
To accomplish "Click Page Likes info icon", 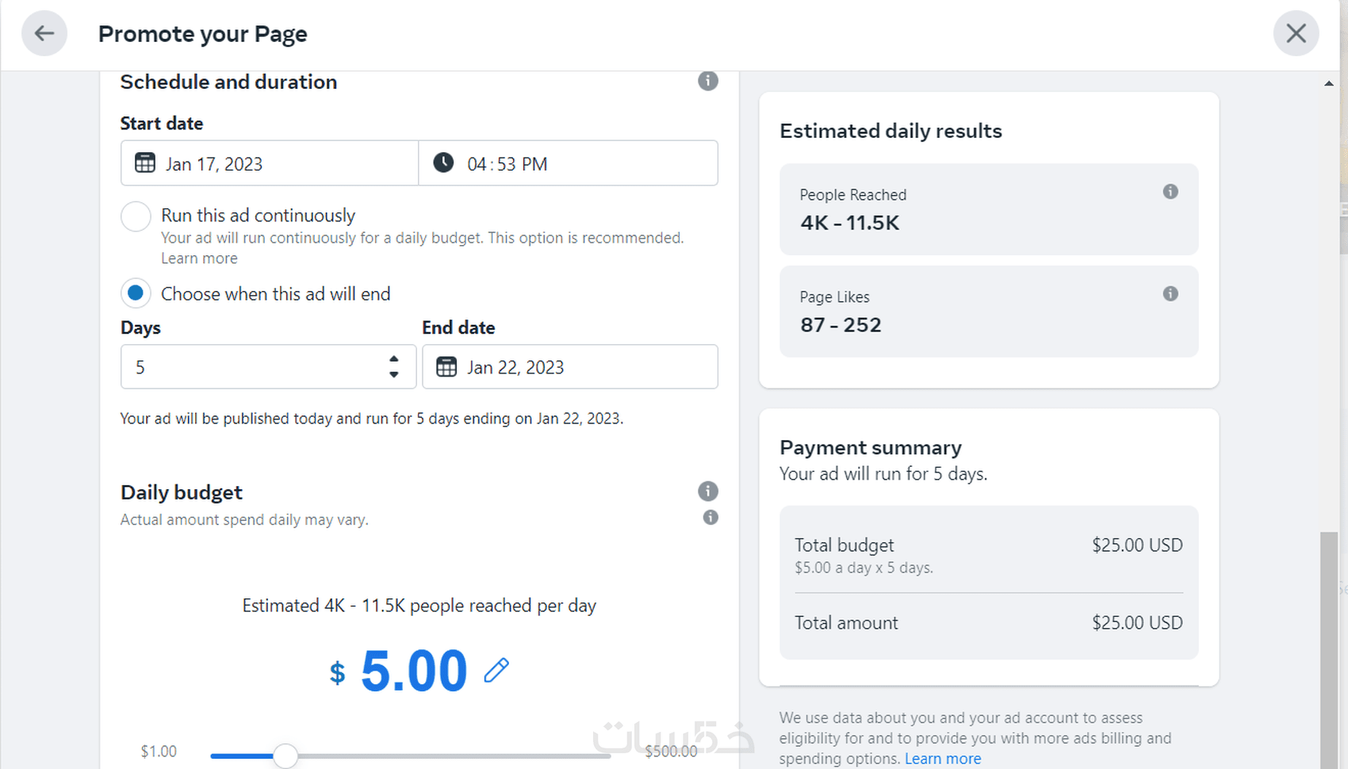I will click(x=1170, y=294).
